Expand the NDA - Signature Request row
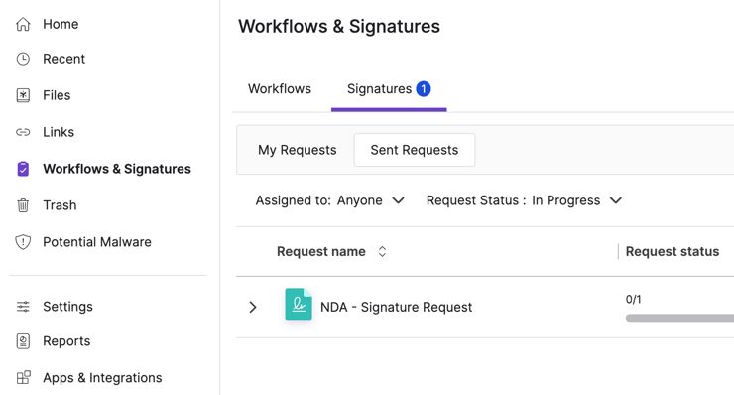The image size is (734, 395). coord(253,307)
